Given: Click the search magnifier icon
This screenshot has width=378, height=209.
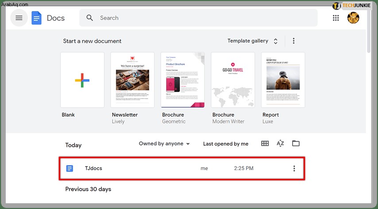Looking at the screenshot, I should coord(90,18).
